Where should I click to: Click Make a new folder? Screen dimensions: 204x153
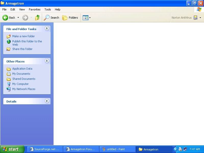coord(23,36)
